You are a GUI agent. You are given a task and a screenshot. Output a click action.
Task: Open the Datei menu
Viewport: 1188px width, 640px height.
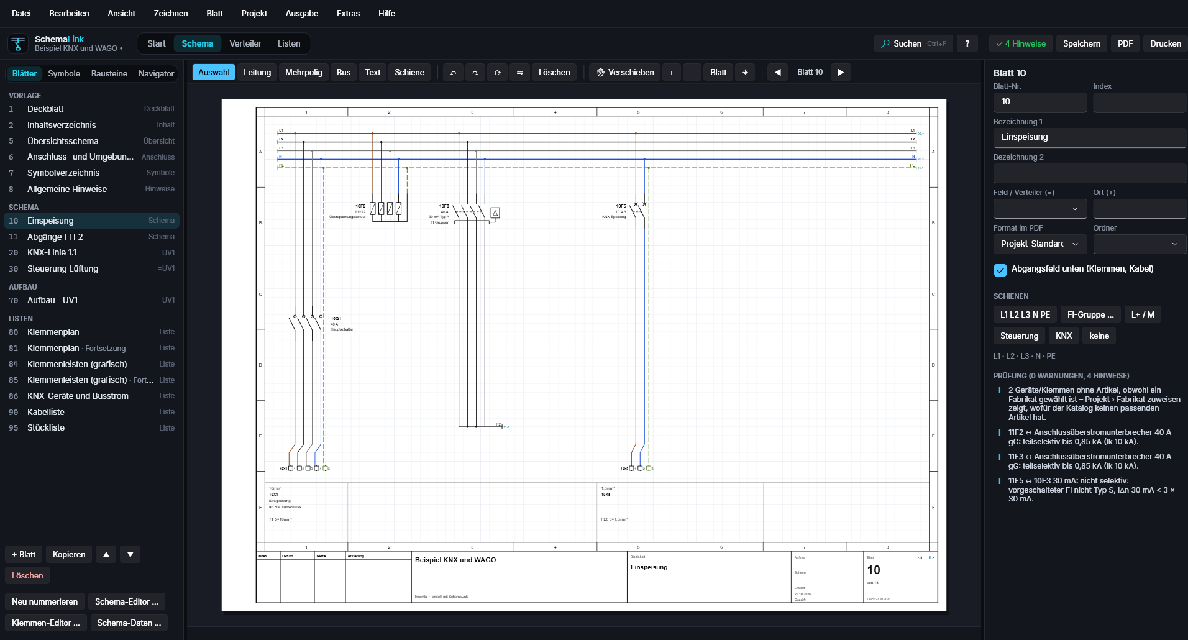[x=21, y=13]
